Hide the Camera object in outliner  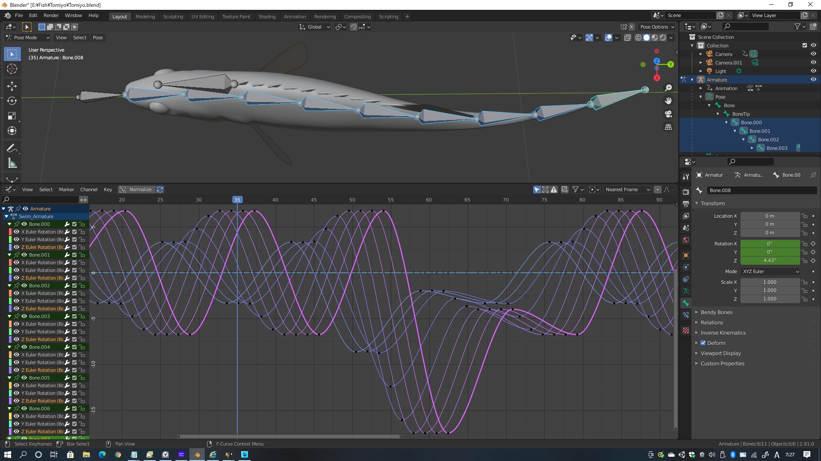coord(813,54)
